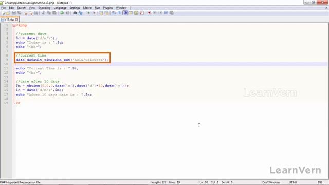Click the Undo toolbar icon

pos(62,13)
